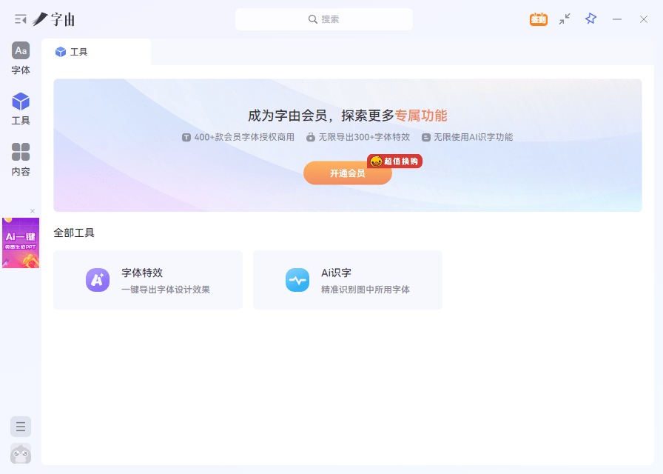The width and height of the screenshot is (663, 474).
Task: Collapse the sidebar with the top-left hamburger icon
Action: click(x=18, y=19)
